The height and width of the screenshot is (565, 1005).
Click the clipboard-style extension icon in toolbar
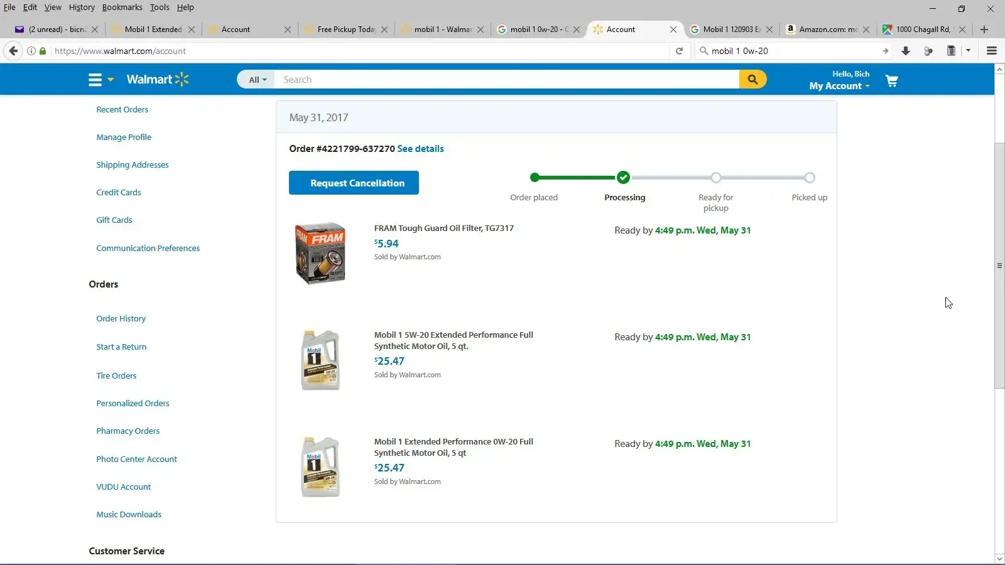click(x=951, y=51)
